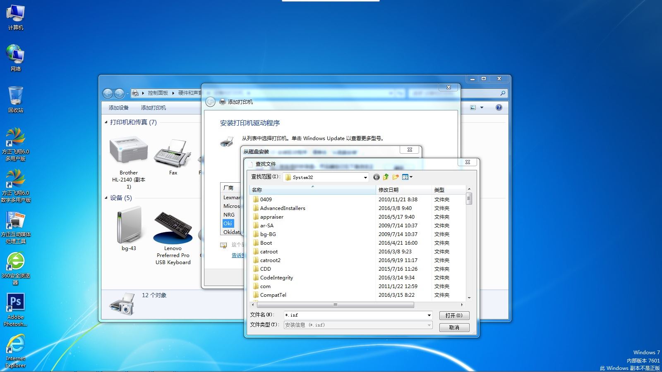Open view options dropdown in Devices window
This screenshot has height=372, width=662.
tap(482, 107)
